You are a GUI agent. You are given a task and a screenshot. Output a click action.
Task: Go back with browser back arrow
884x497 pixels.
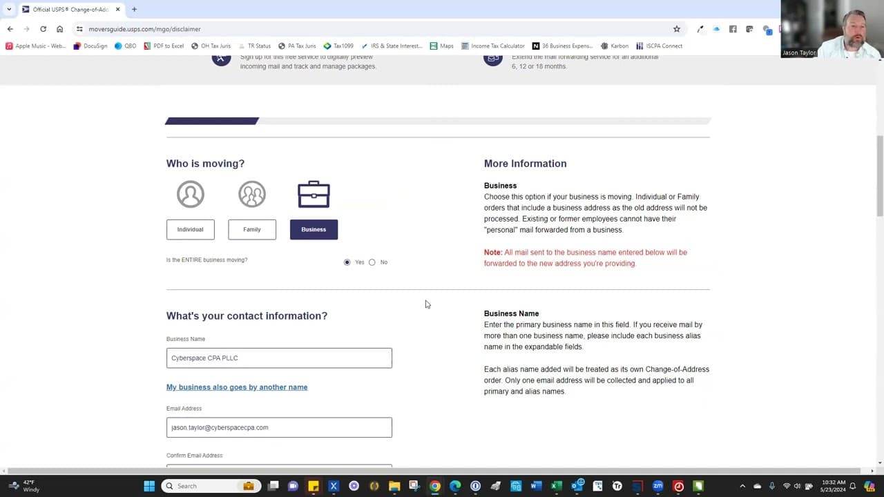pyautogui.click(x=10, y=29)
